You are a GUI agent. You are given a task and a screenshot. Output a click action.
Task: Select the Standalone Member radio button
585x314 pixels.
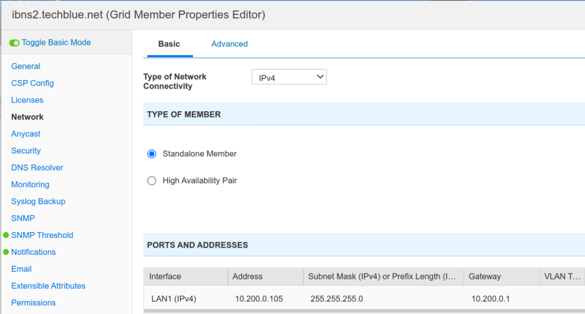[152, 154]
